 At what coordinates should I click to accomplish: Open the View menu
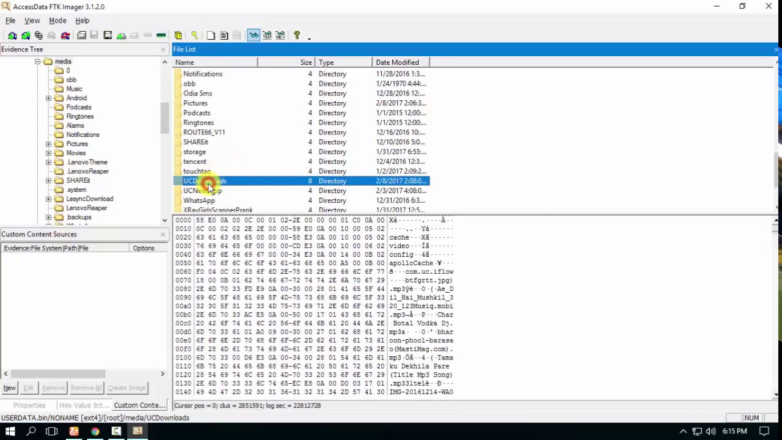click(32, 21)
